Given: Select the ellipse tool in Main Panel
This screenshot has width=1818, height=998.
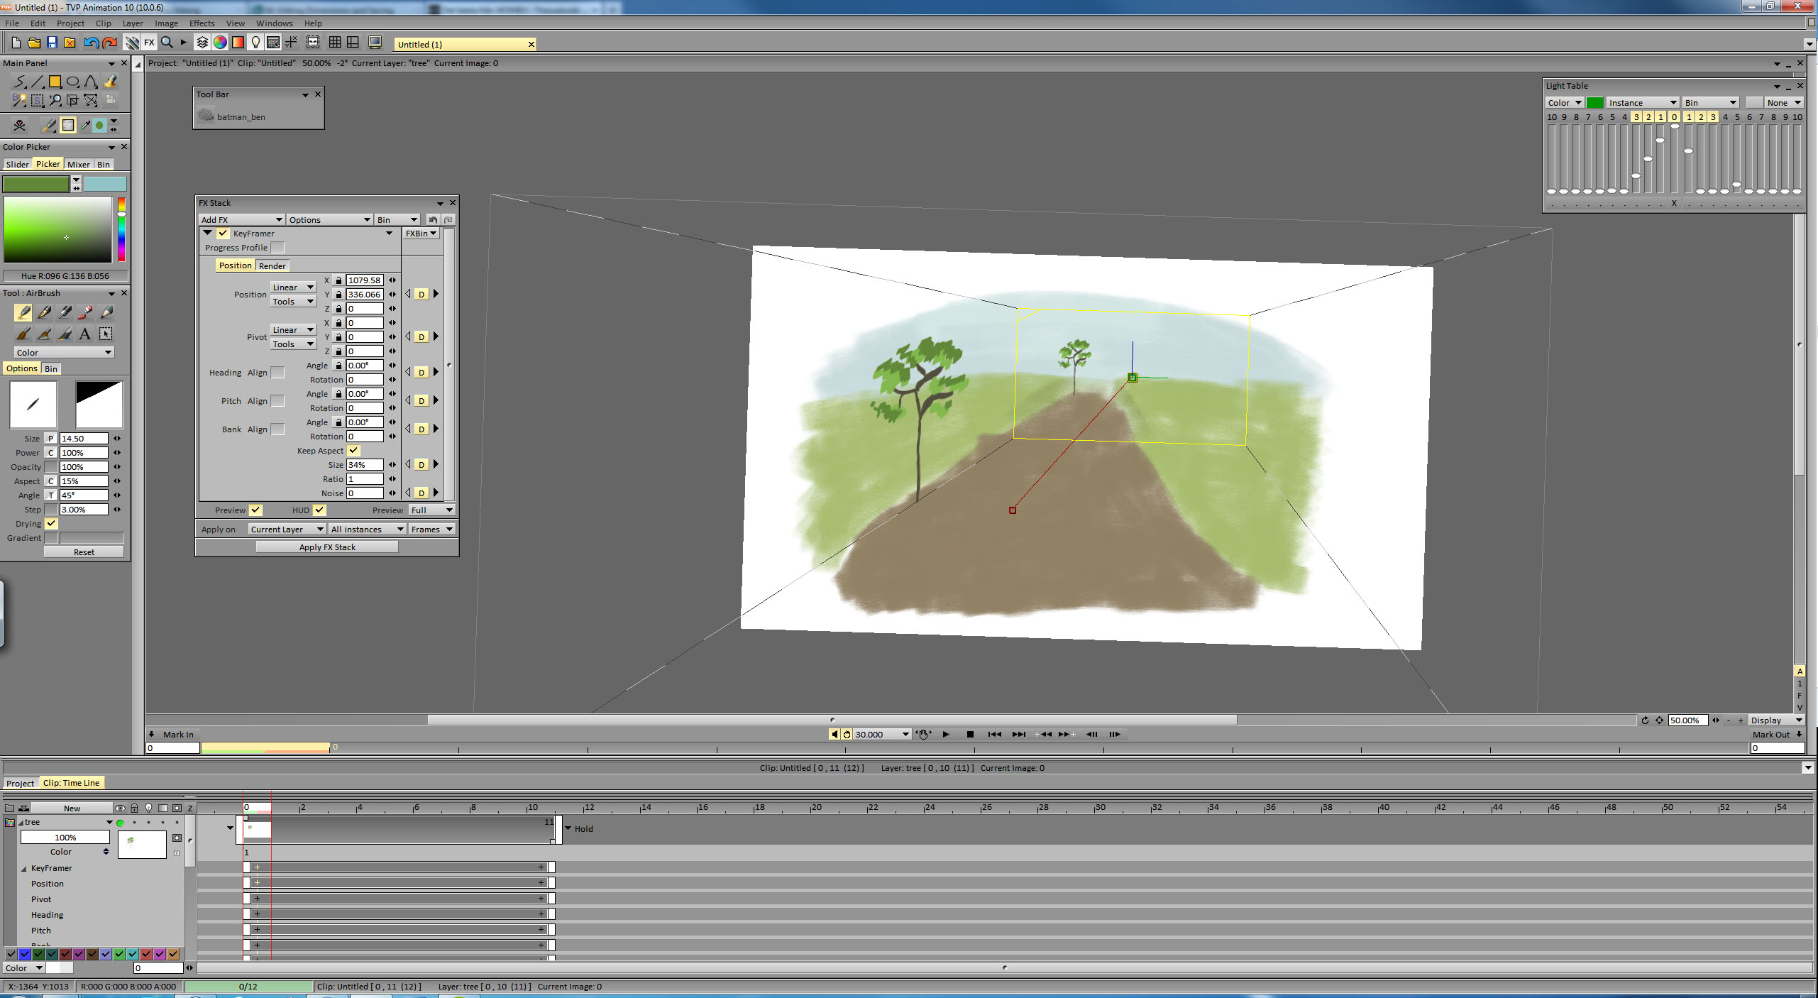Looking at the screenshot, I should 72,82.
